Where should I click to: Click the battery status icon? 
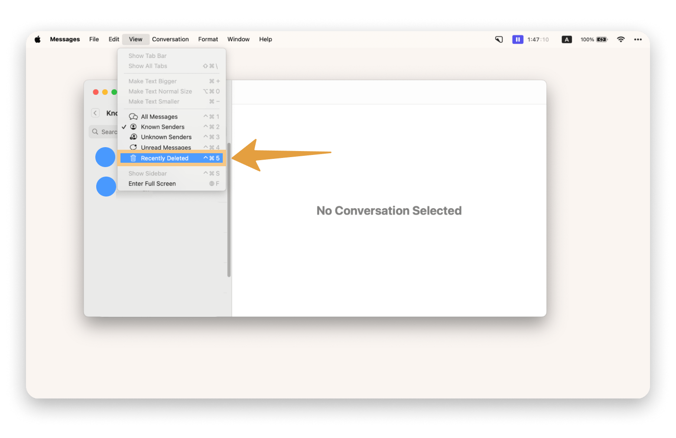click(601, 39)
